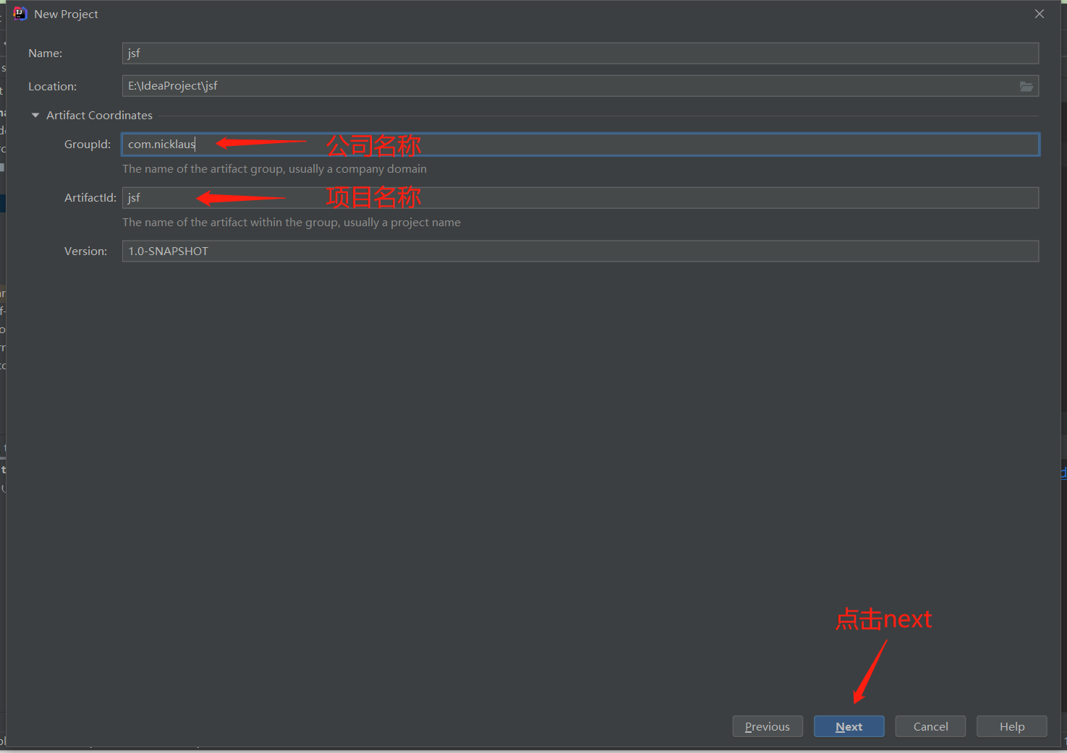
Task: Close the New Project dialog
Action: coord(1040,13)
